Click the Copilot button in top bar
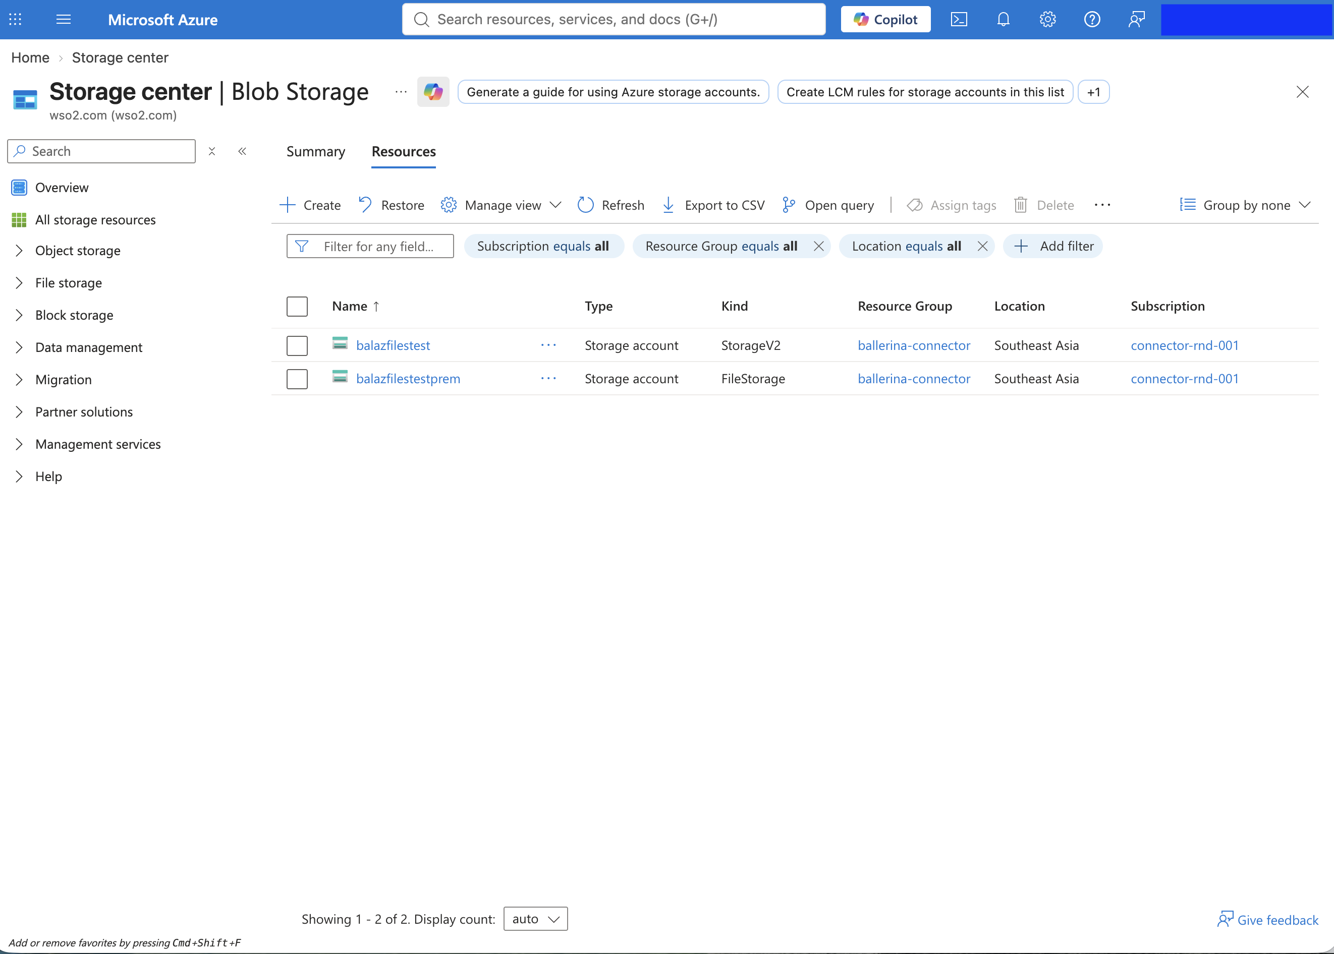 pyautogui.click(x=885, y=19)
